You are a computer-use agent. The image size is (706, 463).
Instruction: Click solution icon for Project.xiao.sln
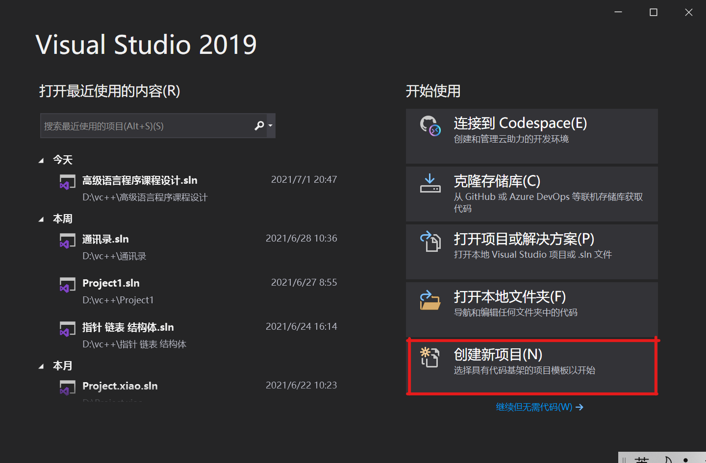pyautogui.click(x=67, y=388)
